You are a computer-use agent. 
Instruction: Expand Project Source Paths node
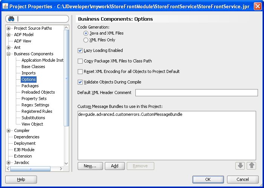tap(8, 28)
